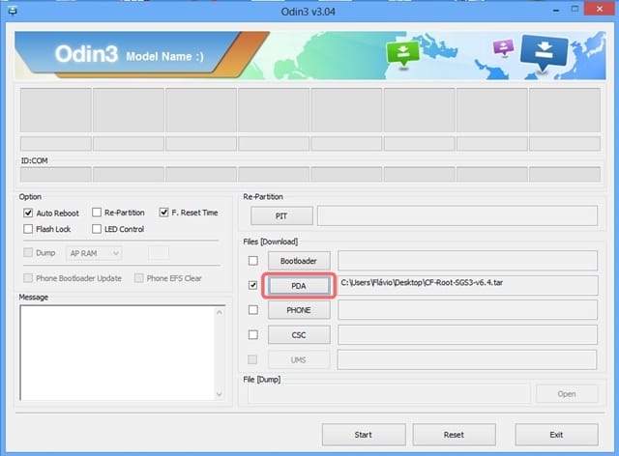
Task: Open the AP RAM dropdown
Action: (x=94, y=253)
